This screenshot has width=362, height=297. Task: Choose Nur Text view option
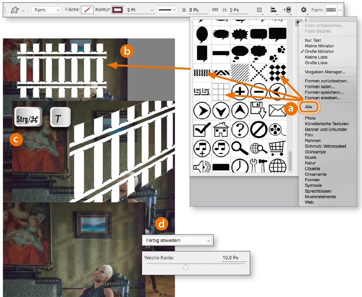[x=313, y=40]
